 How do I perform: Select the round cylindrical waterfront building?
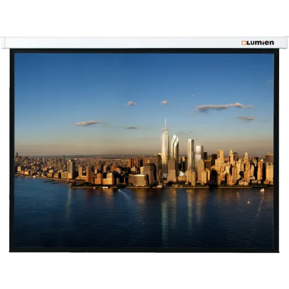point(139,180)
